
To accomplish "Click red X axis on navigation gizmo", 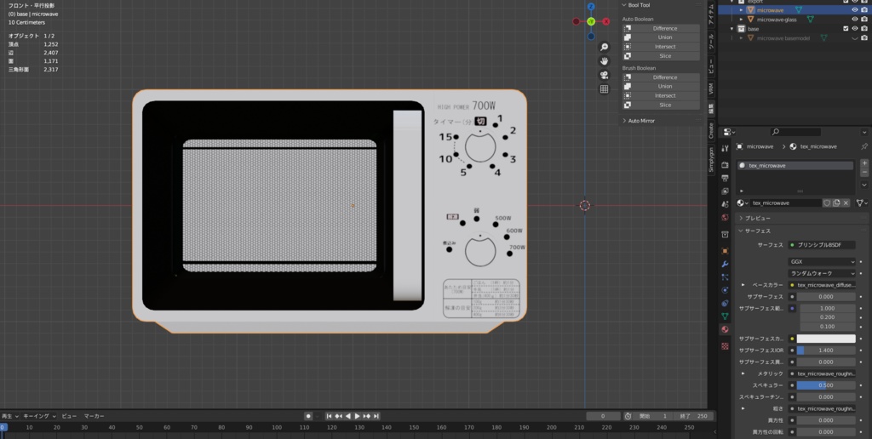I will pyautogui.click(x=606, y=21).
